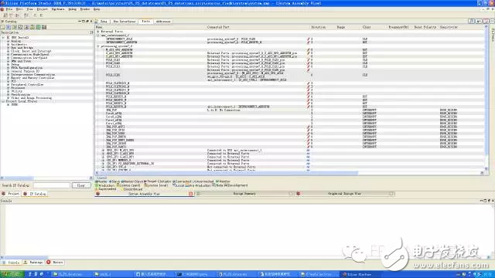The width and height of the screenshot is (495, 278).
Task: Click the Search IP Catalog input field
Action: (x=52, y=185)
